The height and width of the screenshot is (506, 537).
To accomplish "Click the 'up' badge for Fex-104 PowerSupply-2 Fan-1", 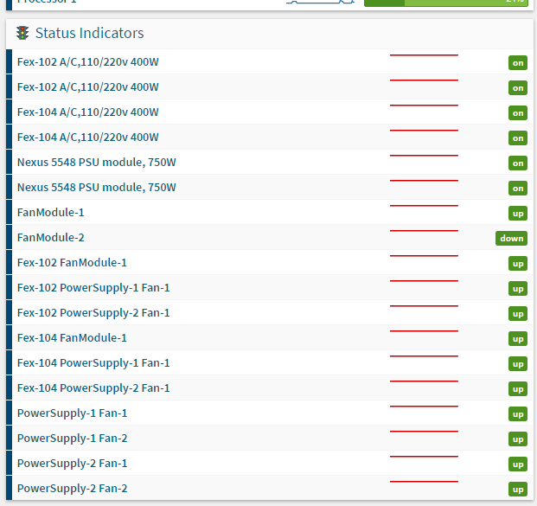I will point(518,389).
